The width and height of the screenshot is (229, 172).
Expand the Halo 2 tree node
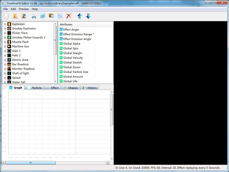pyautogui.click(x=5, y=55)
